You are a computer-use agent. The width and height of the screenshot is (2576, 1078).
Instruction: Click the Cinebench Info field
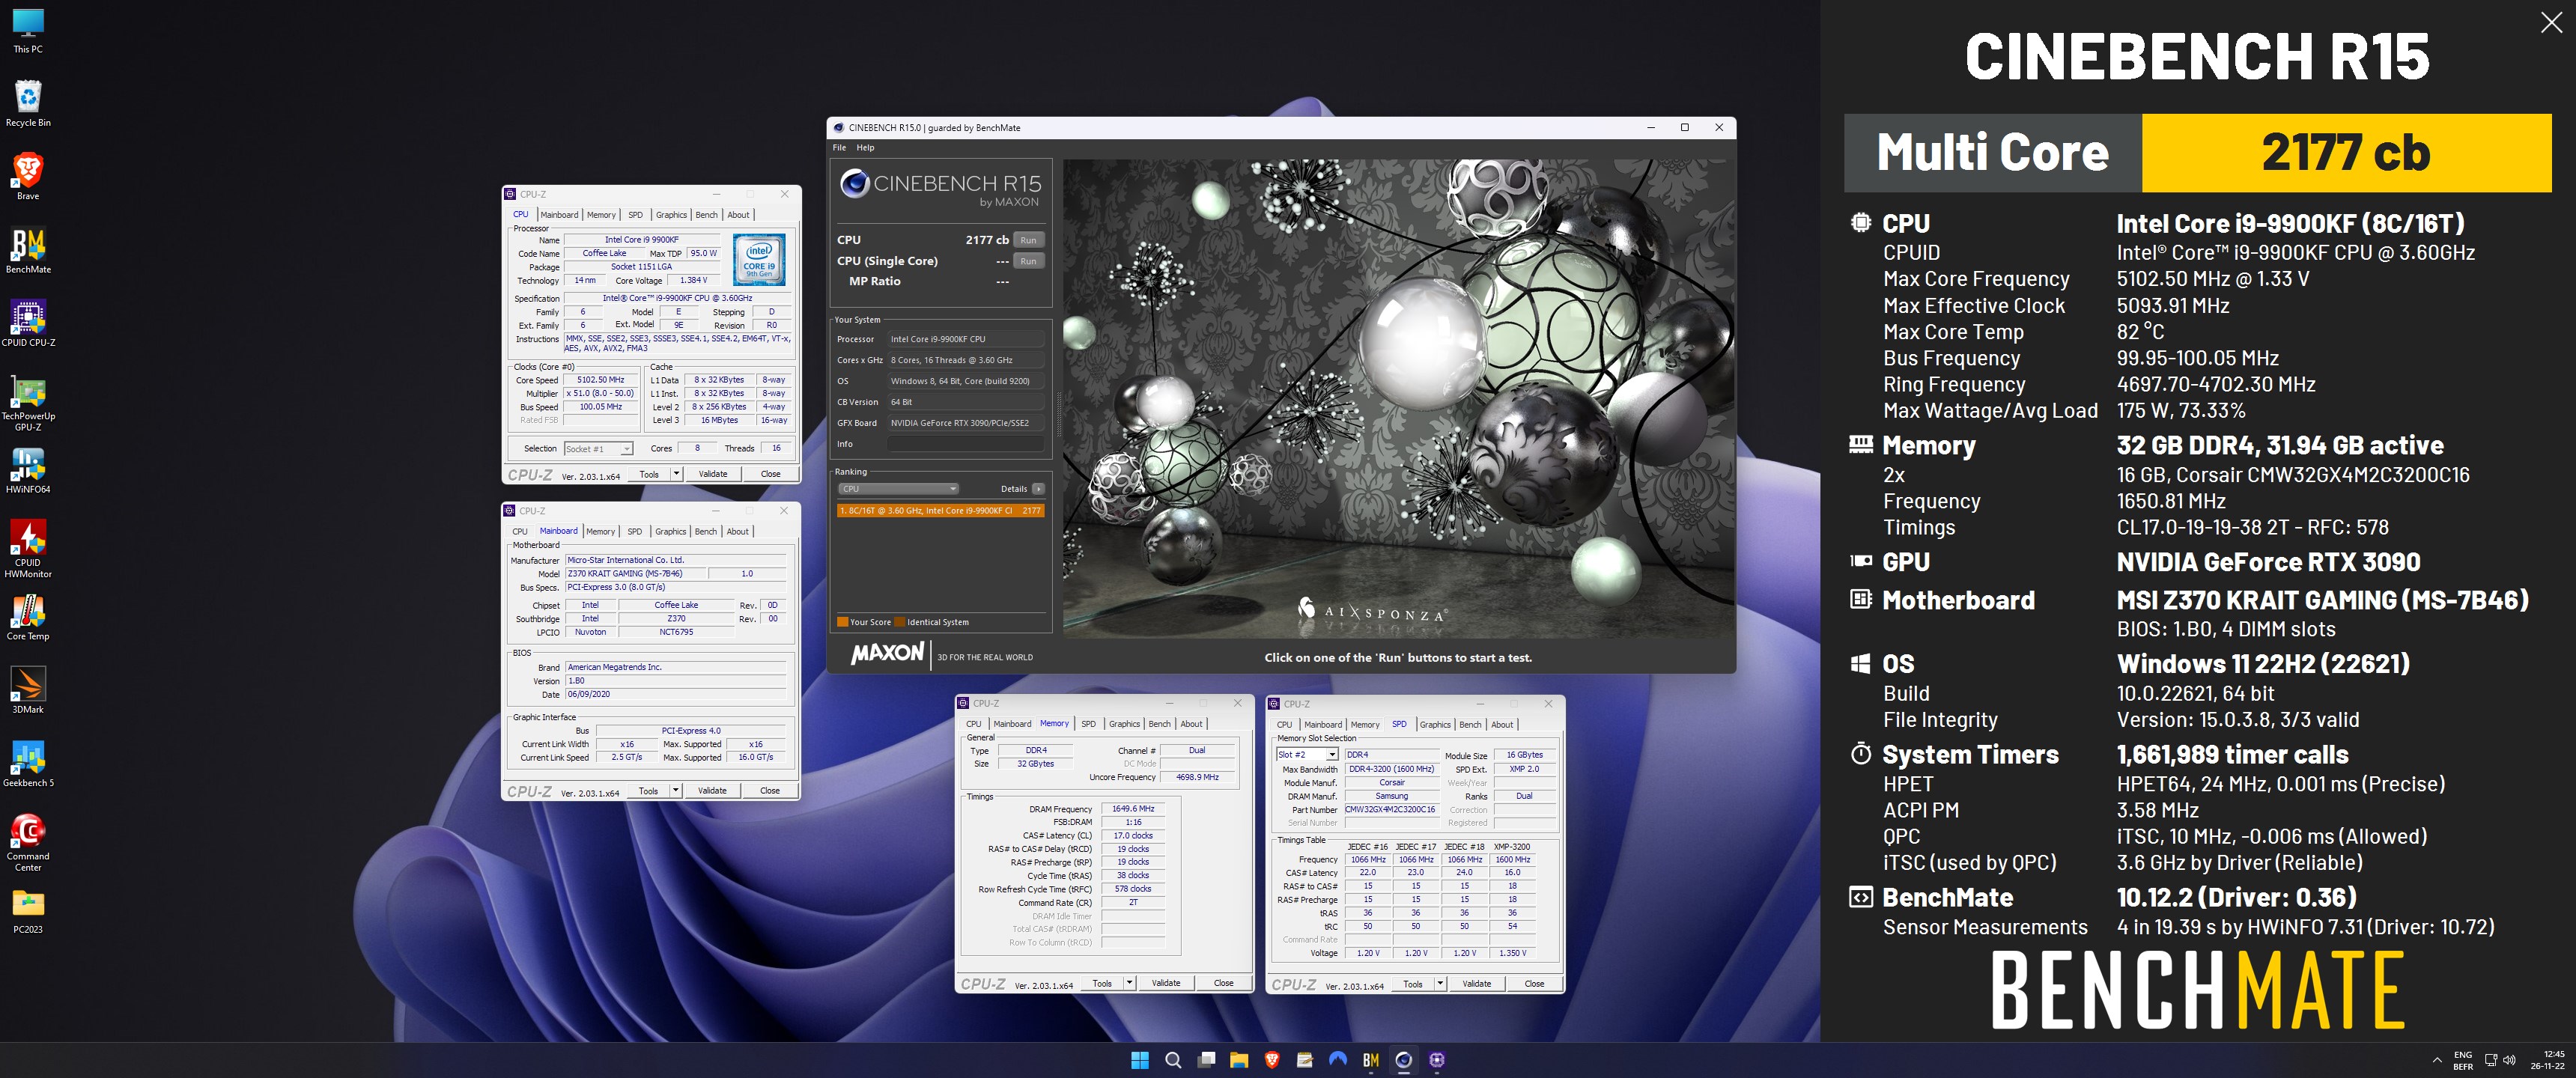(x=965, y=444)
